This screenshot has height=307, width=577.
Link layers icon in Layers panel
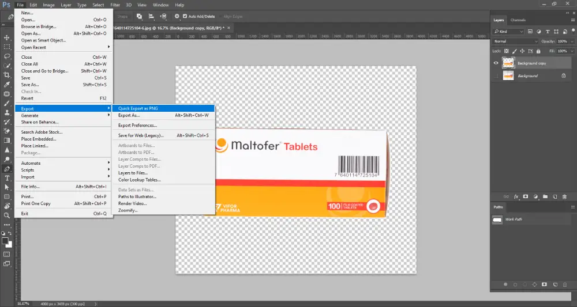[506, 197]
